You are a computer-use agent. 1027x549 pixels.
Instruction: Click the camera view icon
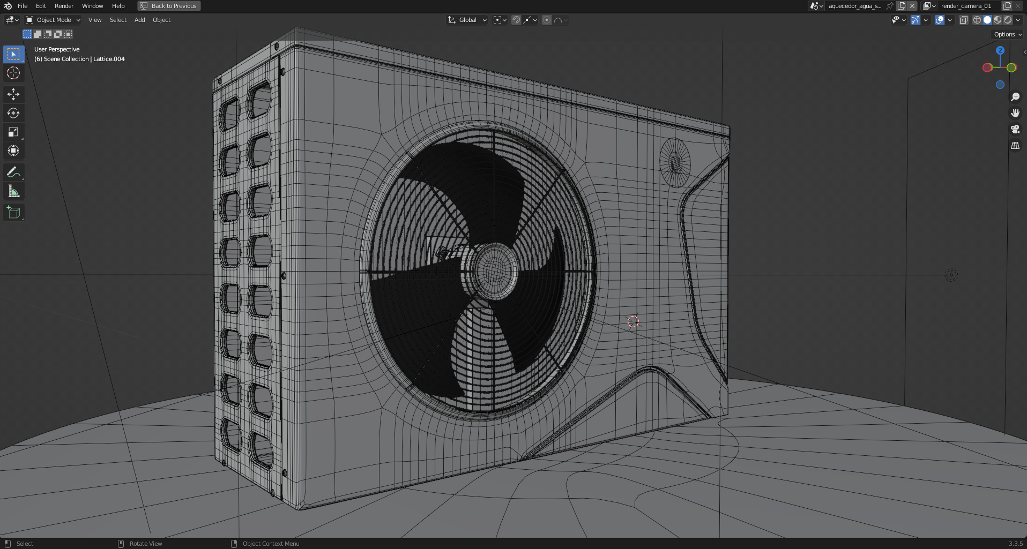1015,129
